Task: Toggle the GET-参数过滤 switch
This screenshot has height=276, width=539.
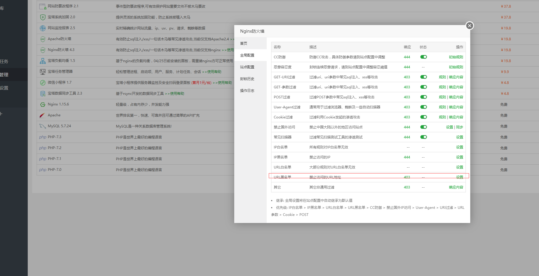Action: [x=424, y=87]
